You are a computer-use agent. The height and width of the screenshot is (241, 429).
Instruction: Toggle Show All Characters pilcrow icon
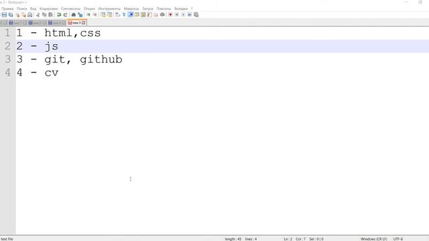124,15
